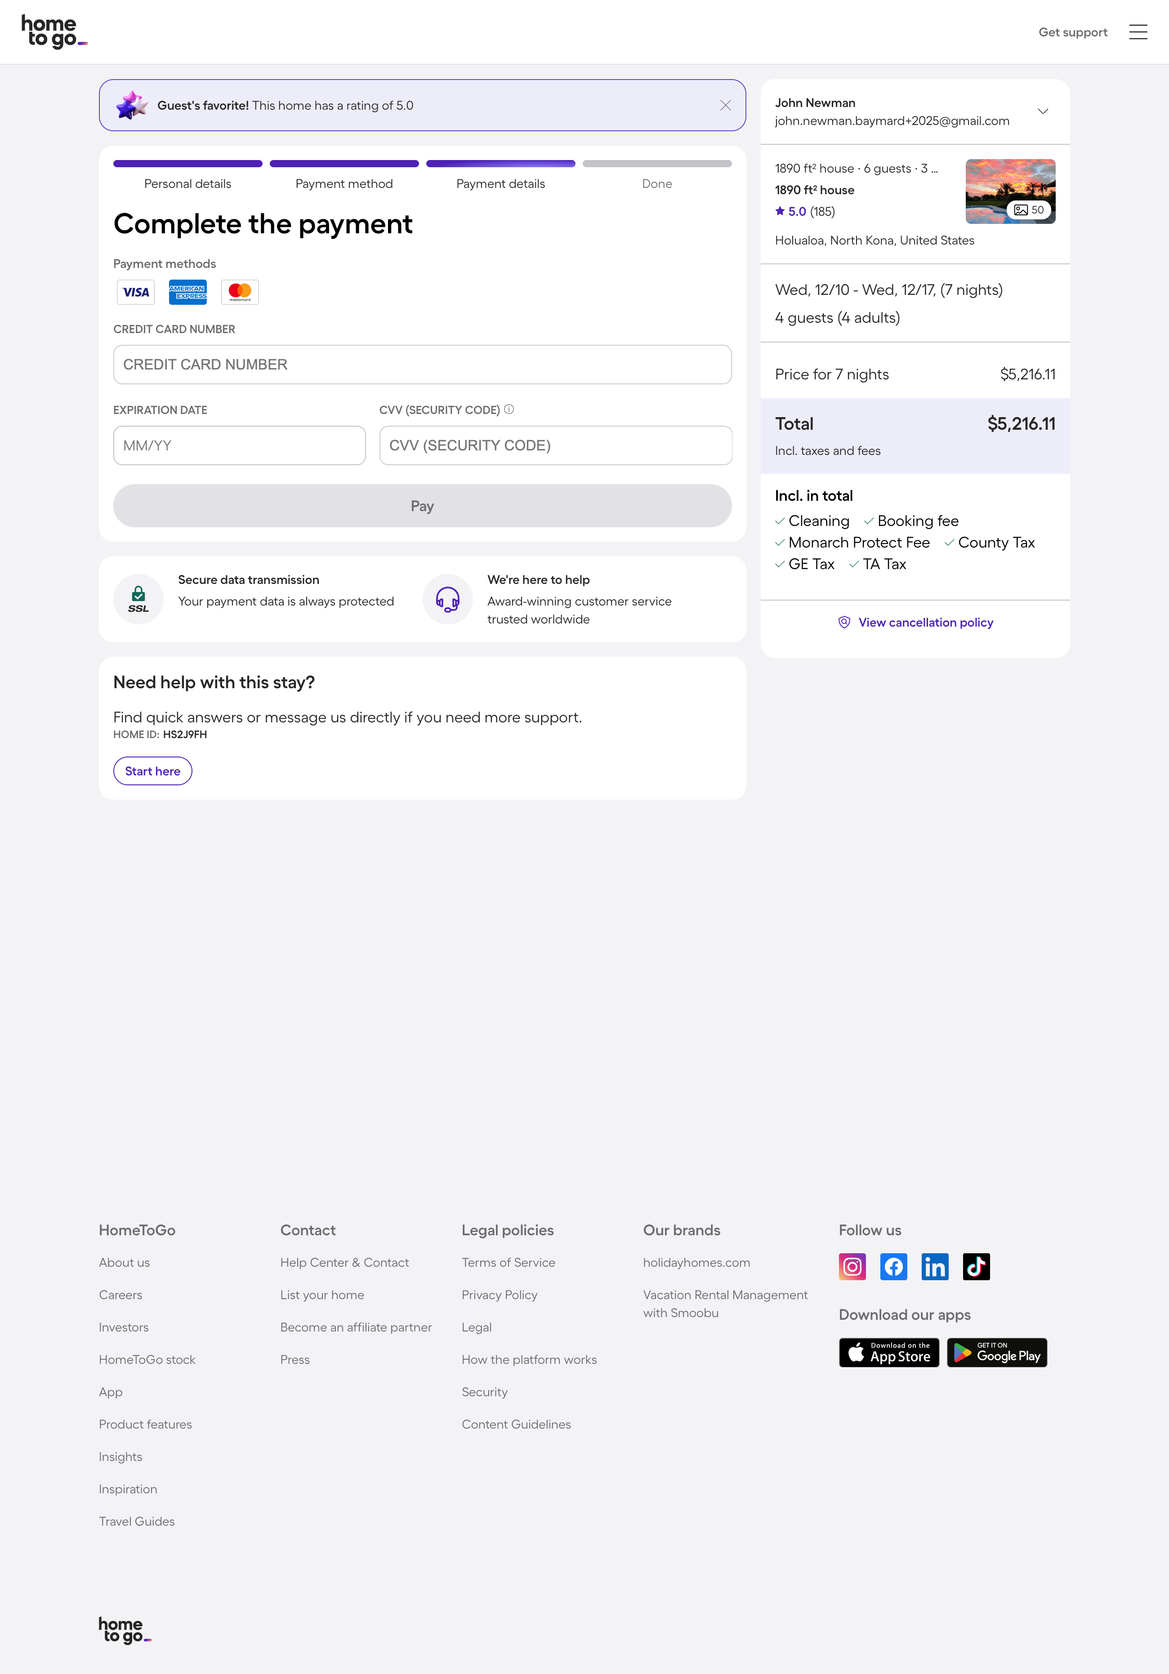This screenshot has height=1674, width=1169.
Task: Select the Visa payment method icon
Action: [x=135, y=292]
